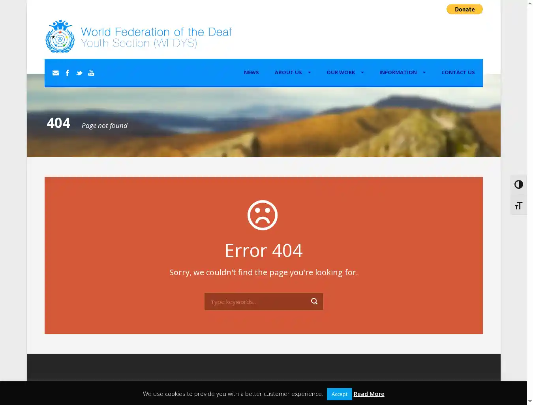
Task: Open the YouTube channel icon
Action: click(x=91, y=73)
